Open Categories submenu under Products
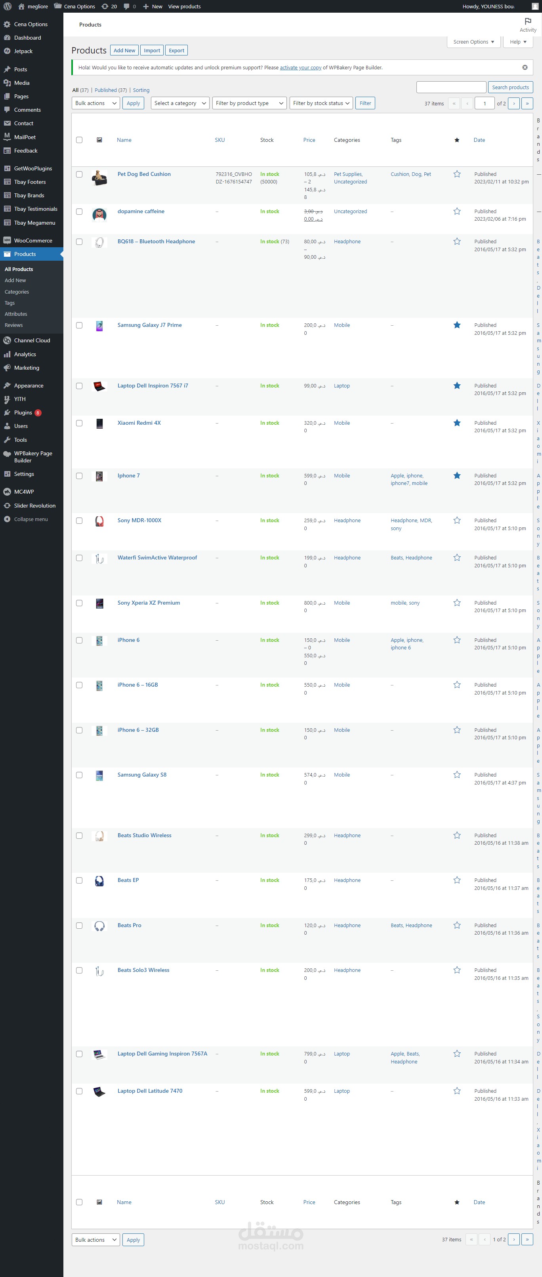This screenshot has width=542, height=1277. click(x=17, y=292)
